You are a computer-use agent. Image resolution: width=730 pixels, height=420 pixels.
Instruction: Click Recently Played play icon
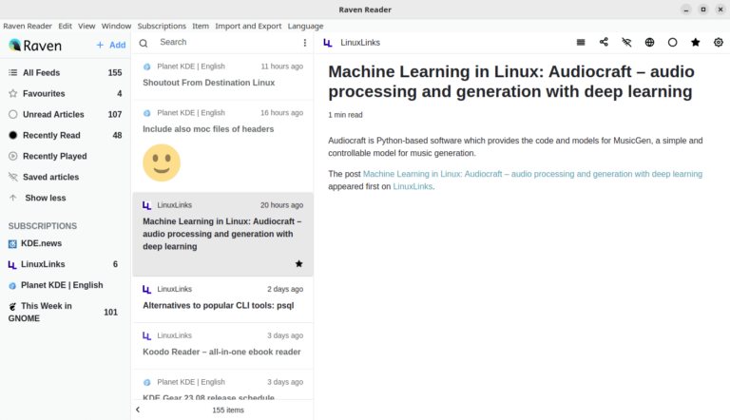13,157
